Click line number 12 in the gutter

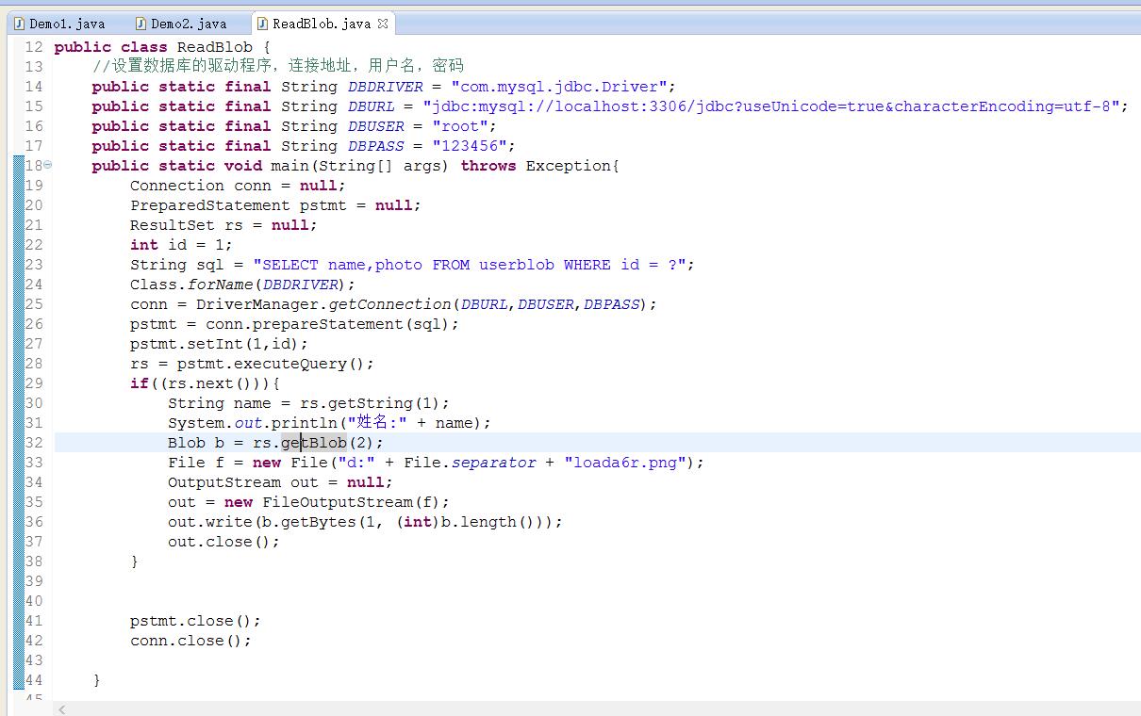(x=34, y=47)
